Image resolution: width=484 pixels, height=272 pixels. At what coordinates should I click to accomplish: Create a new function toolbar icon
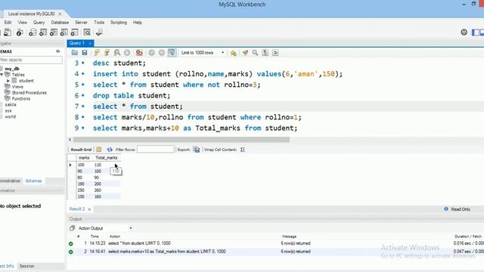pyautogui.click(x=74, y=32)
